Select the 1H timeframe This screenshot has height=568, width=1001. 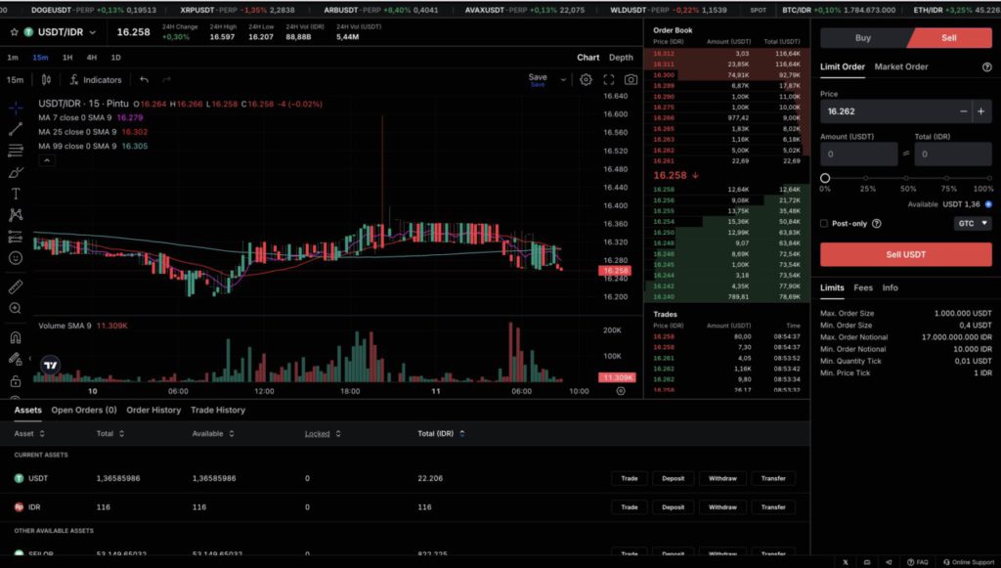[67, 58]
